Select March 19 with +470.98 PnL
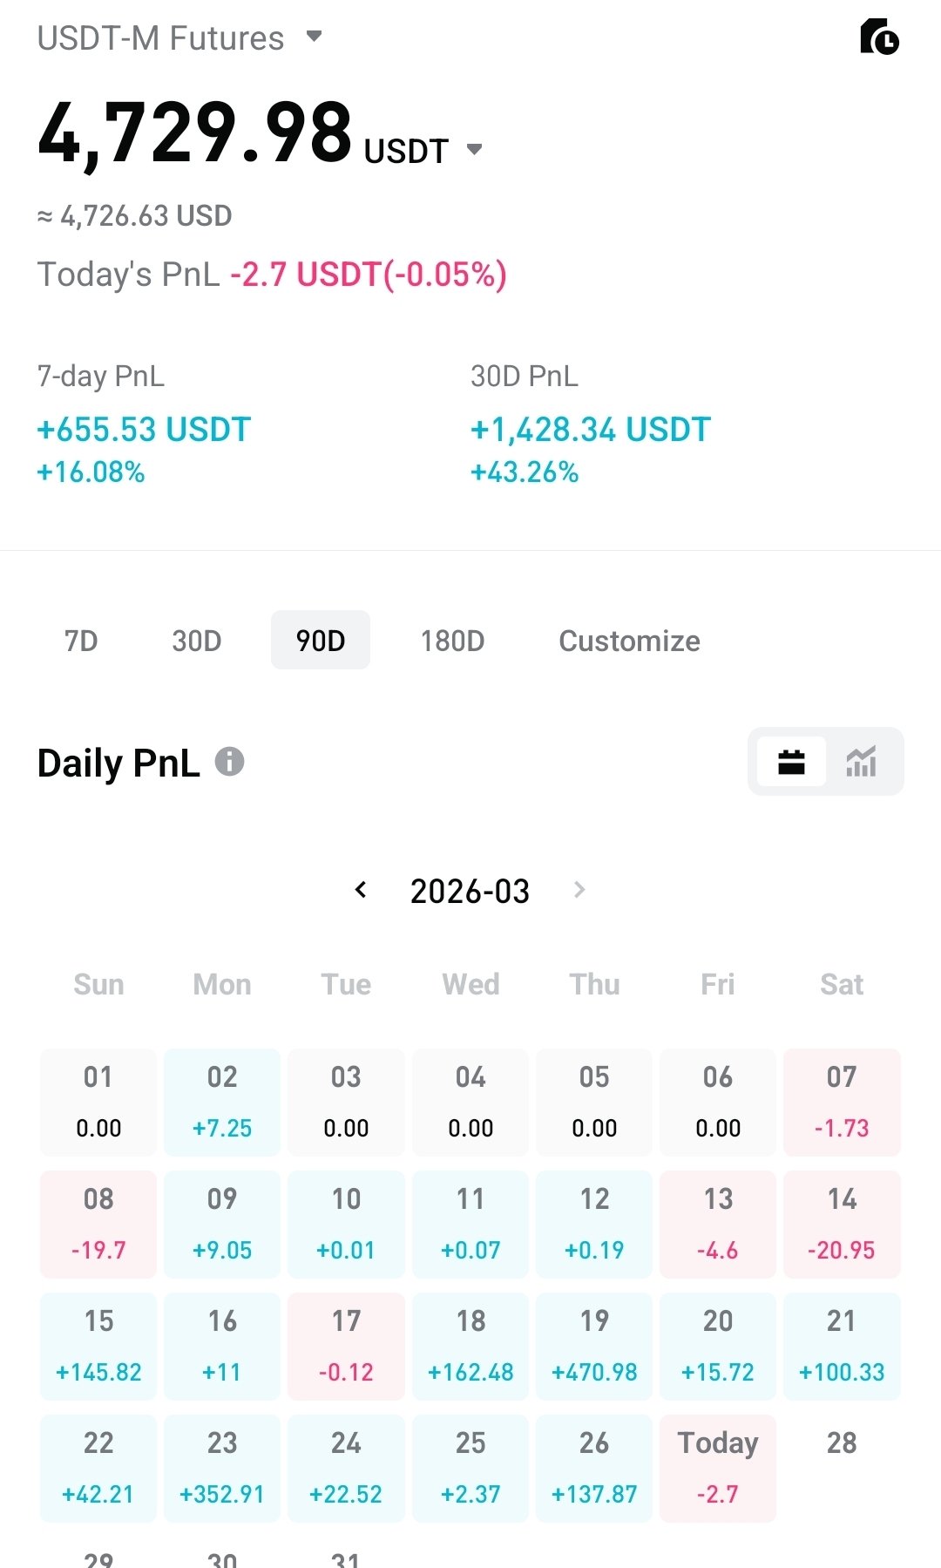This screenshot has width=941, height=1568. (x=594, y=1347)
